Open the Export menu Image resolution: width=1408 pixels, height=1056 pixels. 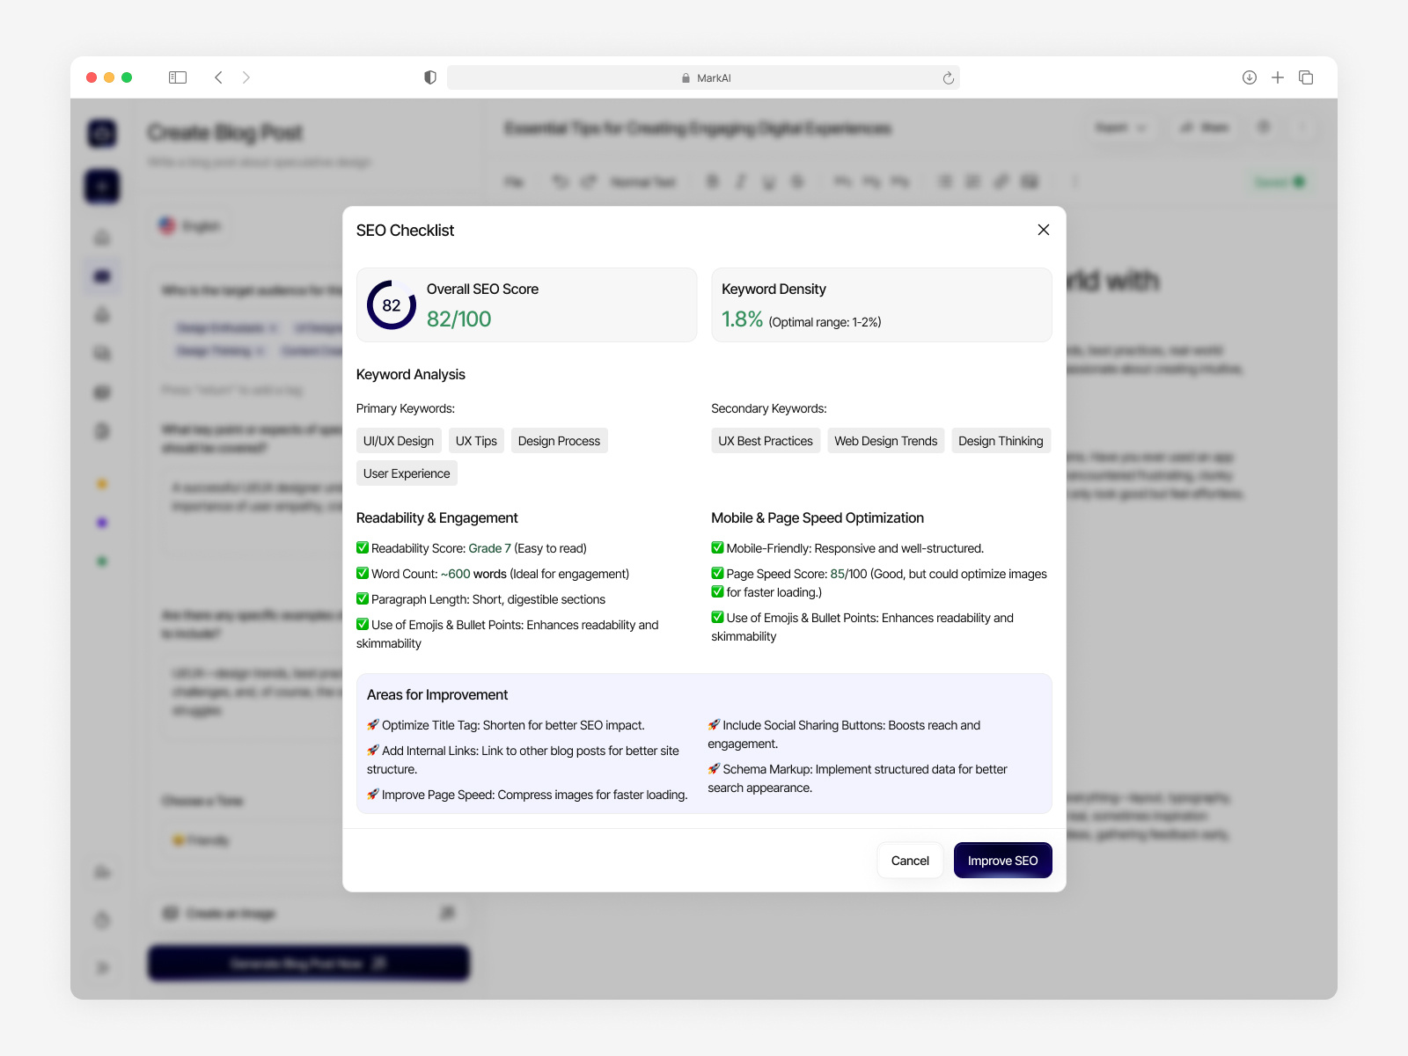pyautogui.click(x=1121, y=128)
